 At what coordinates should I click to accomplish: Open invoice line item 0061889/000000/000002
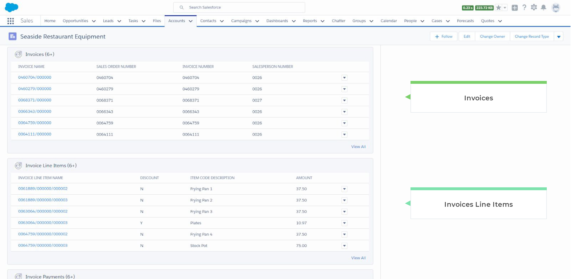coord(42,189)
